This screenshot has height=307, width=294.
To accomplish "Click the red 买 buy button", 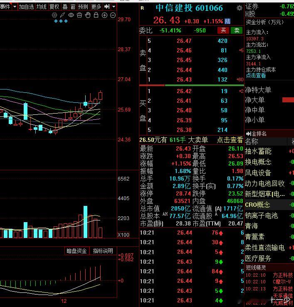I will pyautogui.click(x=223, y=30).
